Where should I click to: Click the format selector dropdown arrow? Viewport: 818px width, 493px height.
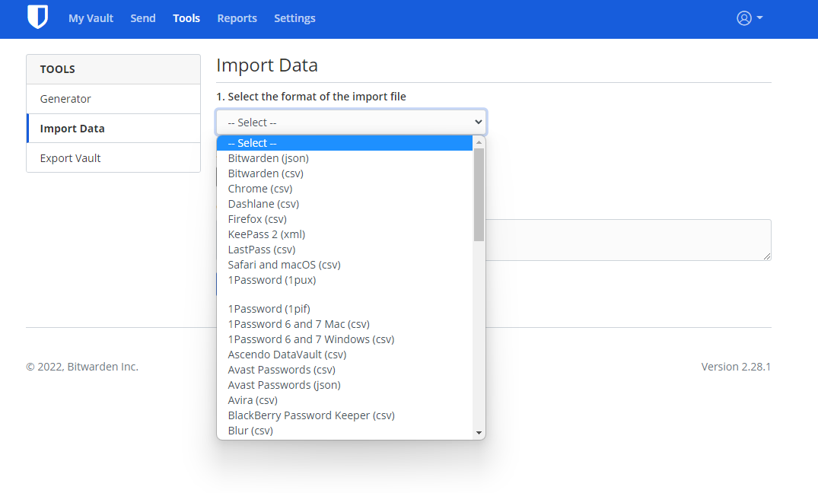[x=478, y=122]
